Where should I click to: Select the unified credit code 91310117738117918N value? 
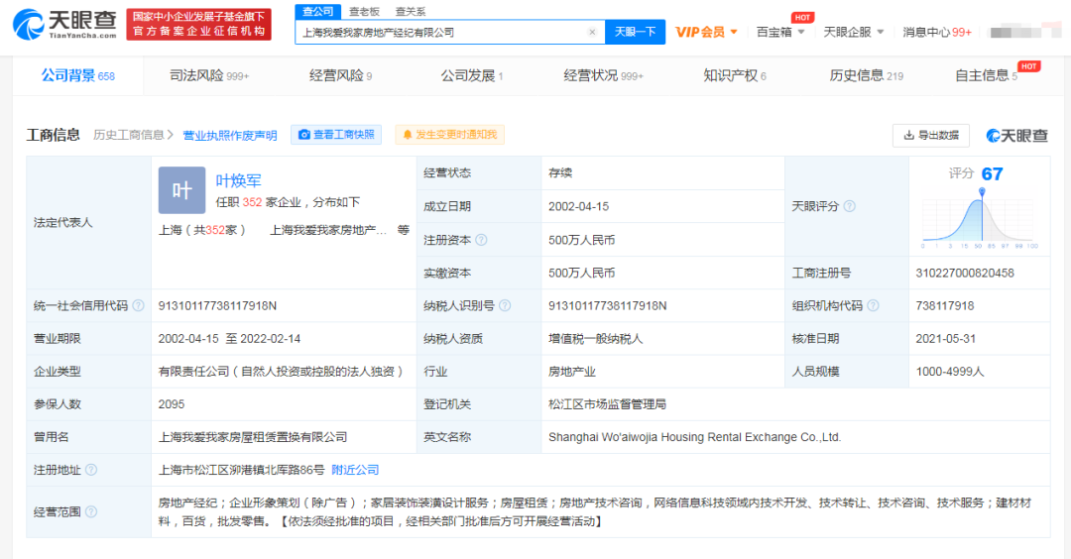click(x=217, y=306)
